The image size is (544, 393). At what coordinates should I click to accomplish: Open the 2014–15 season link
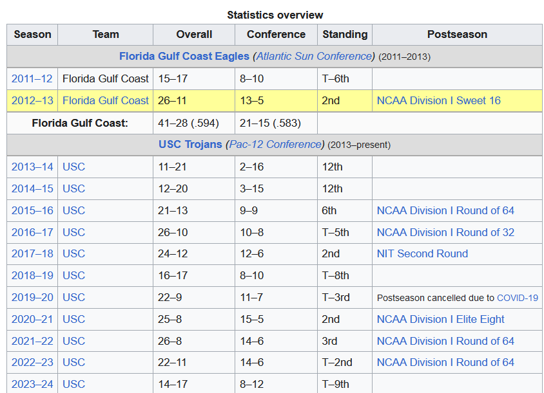click(32, 188)
